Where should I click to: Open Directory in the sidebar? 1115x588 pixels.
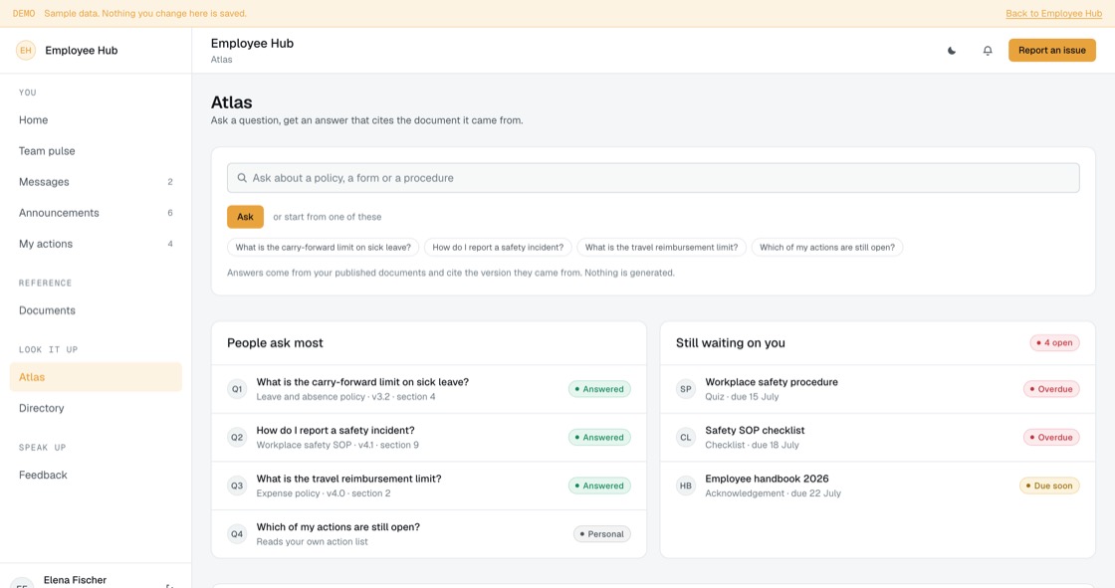click(96, 408)
